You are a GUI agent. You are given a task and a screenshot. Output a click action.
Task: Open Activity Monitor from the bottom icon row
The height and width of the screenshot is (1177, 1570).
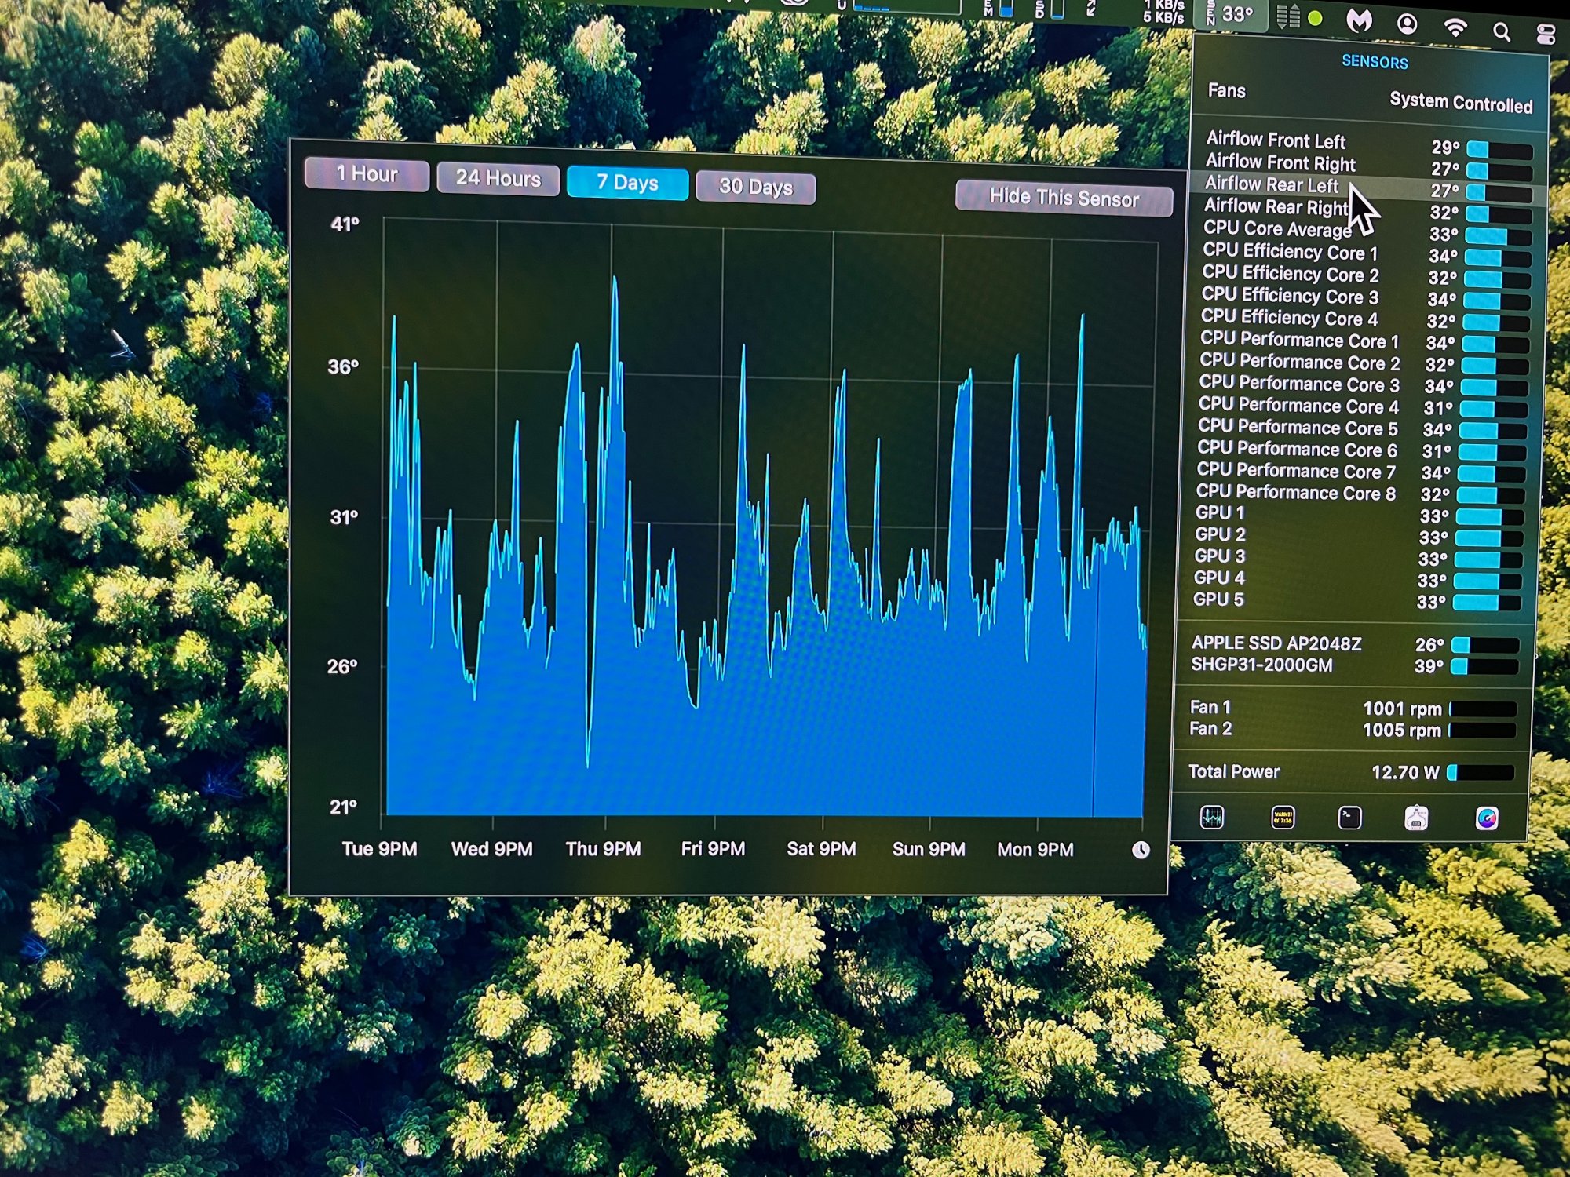point(1212,818)
